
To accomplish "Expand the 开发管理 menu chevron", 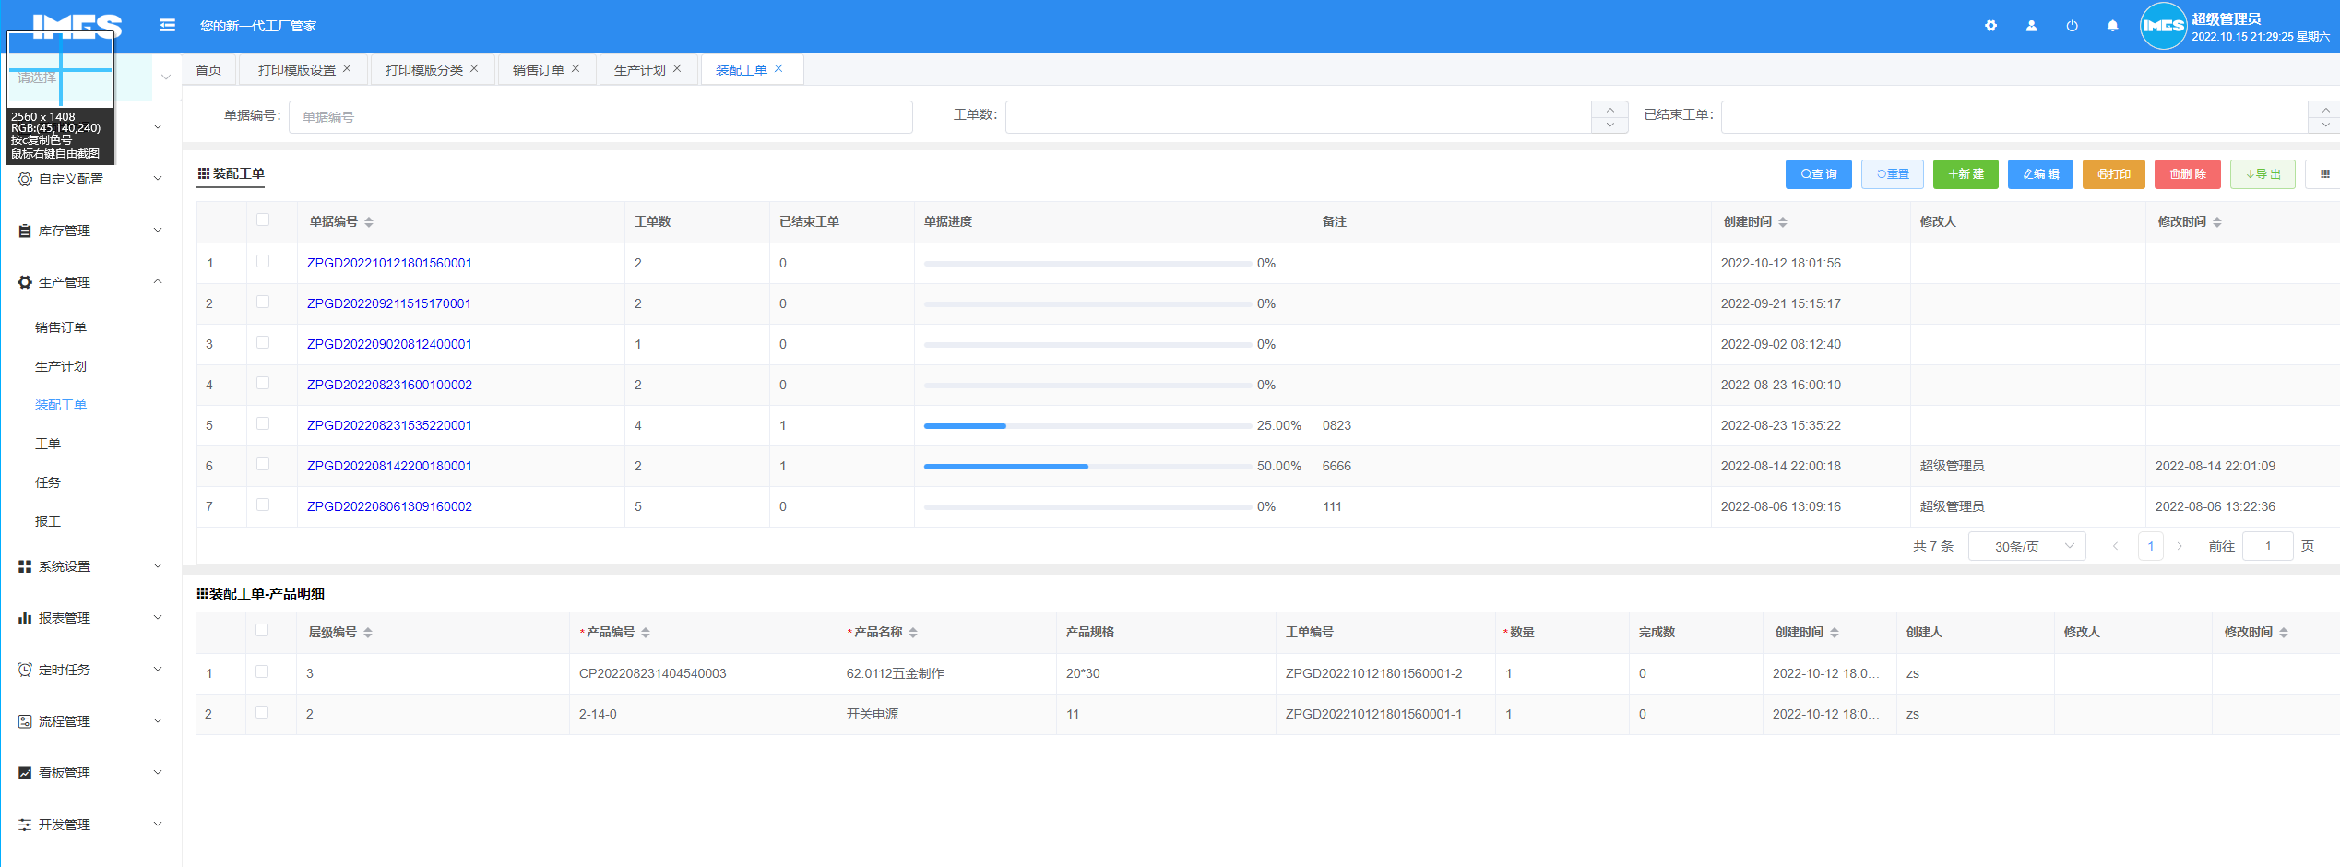I will pos(158,824).
